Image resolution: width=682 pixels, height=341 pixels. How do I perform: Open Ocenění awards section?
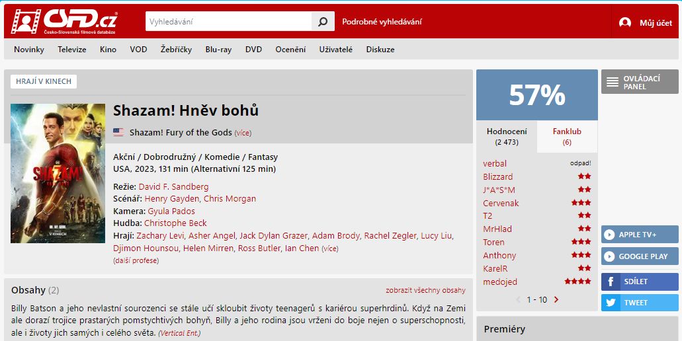pyautogui.click(x=290, y=50)
